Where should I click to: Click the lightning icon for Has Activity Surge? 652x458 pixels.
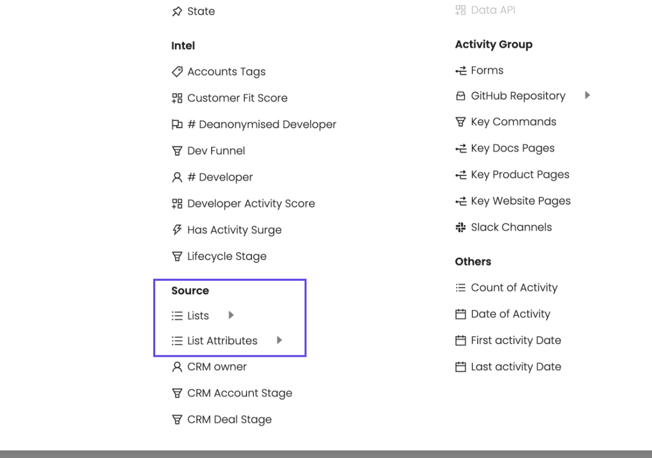click(177, 230)
